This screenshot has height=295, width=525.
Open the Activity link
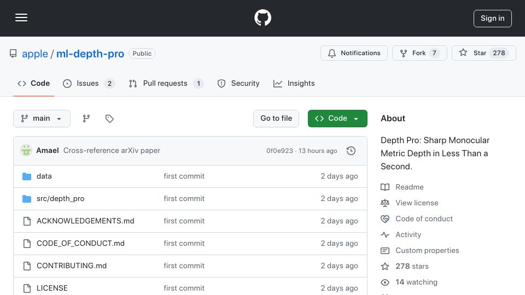[x=408, y=235]
